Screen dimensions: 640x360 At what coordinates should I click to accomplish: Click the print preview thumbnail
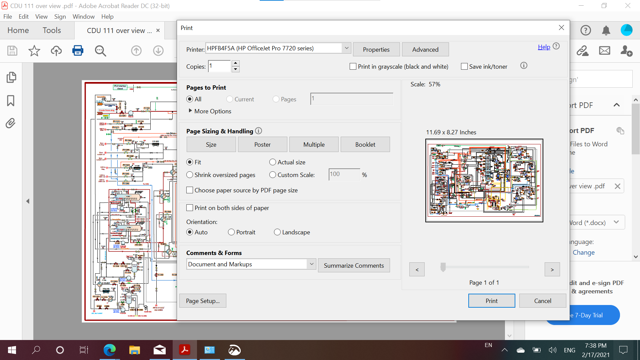[x=484, y=180]
